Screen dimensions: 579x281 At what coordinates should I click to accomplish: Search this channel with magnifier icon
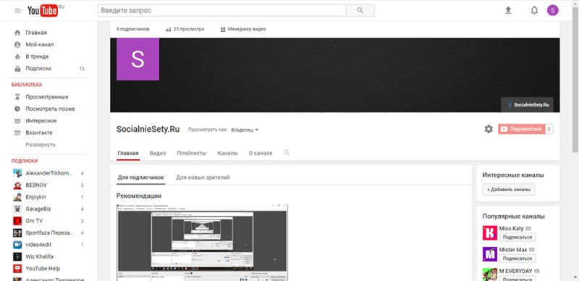coord(287,152)
